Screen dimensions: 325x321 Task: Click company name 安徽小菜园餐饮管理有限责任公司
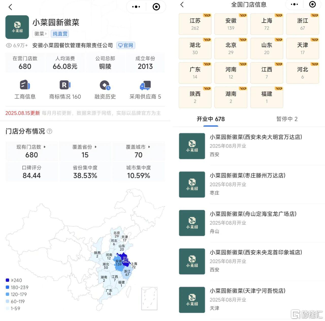[x=73, y=45]
